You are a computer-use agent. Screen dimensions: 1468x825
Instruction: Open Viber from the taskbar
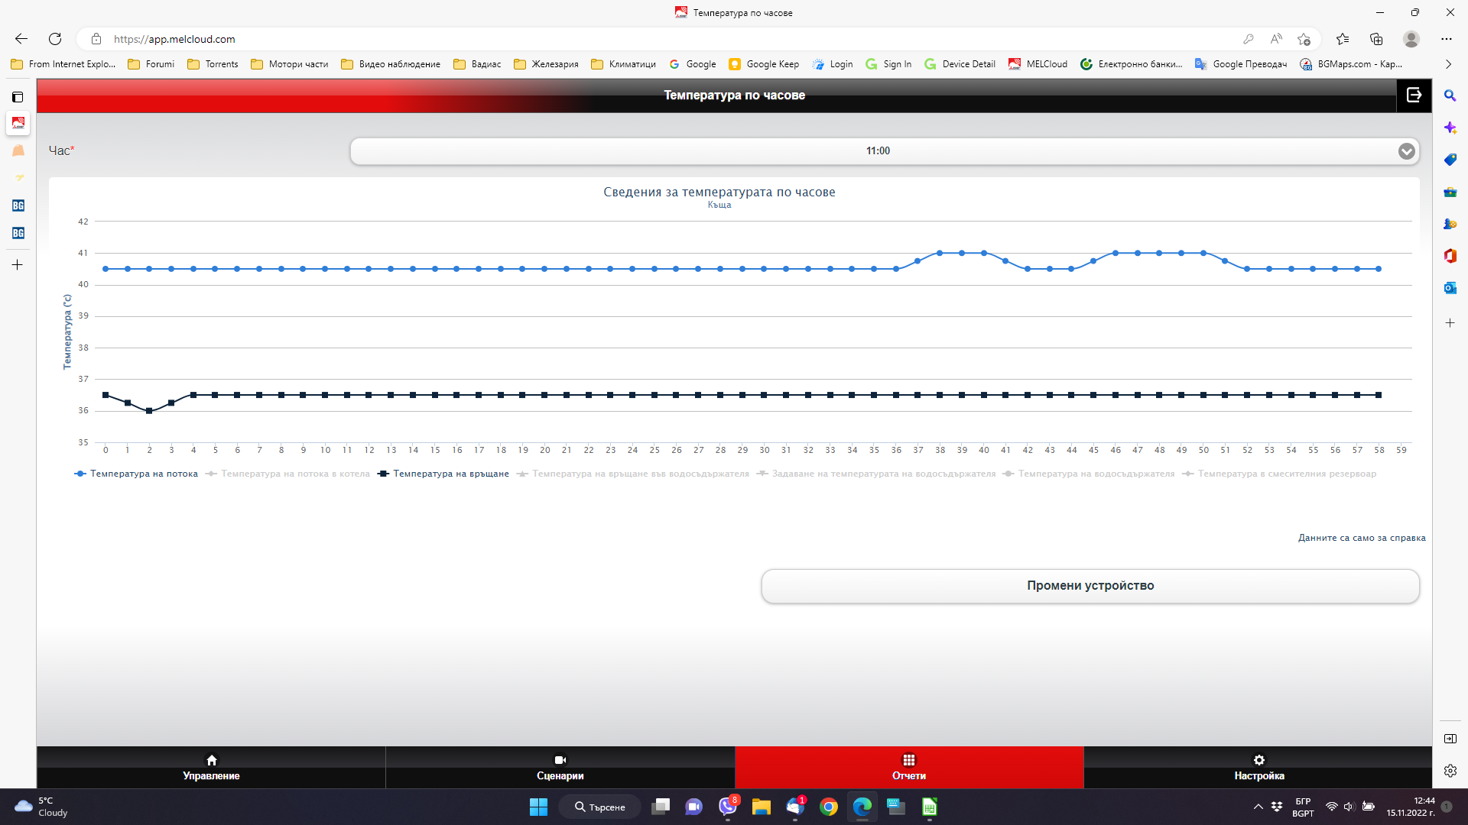727,807
